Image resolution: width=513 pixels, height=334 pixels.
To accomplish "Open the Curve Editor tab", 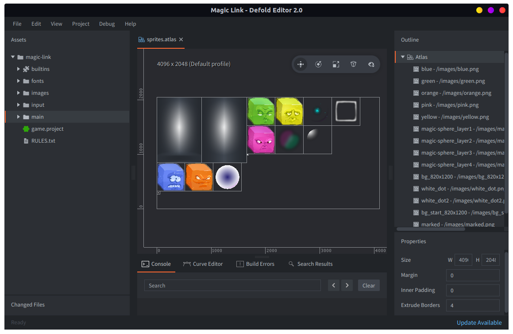I will tap(203, 264).
